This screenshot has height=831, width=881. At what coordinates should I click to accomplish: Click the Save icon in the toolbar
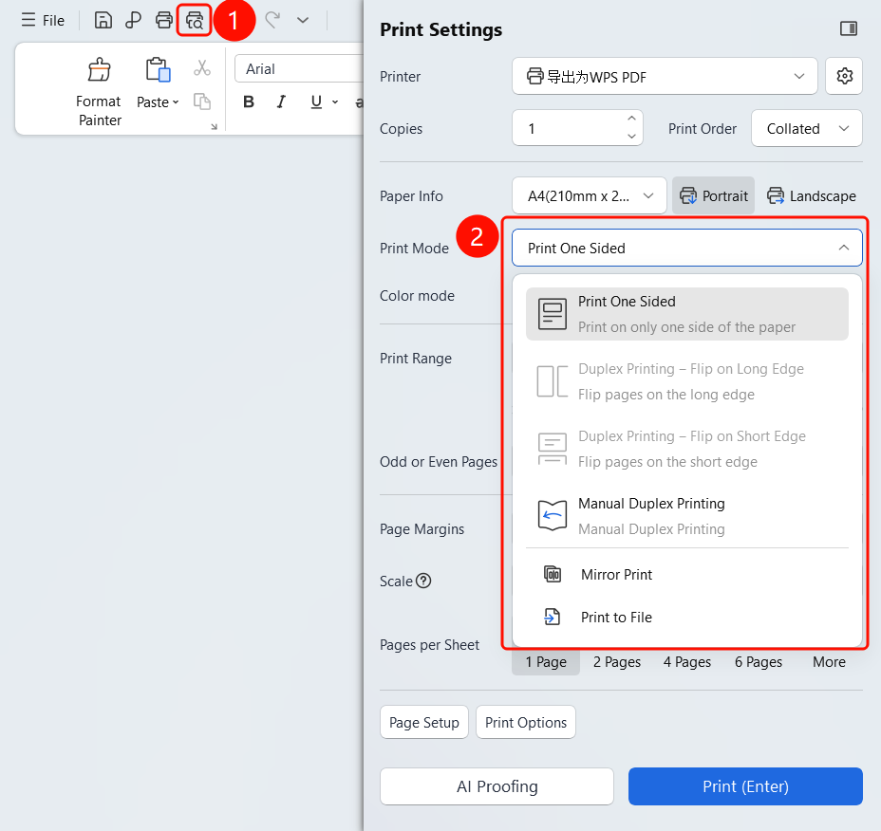(103, 21)
